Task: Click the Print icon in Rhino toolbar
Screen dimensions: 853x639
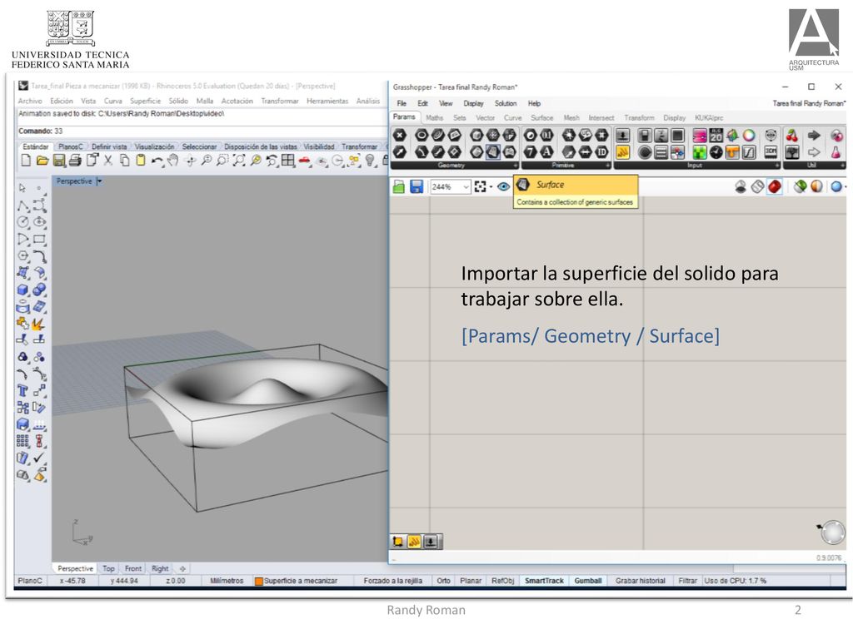Action: tap(75, 161)
